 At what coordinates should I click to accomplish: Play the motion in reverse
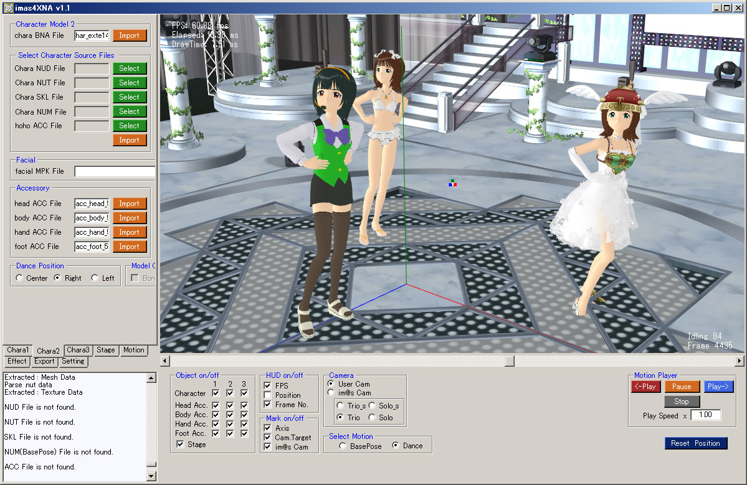click(646, 387)
